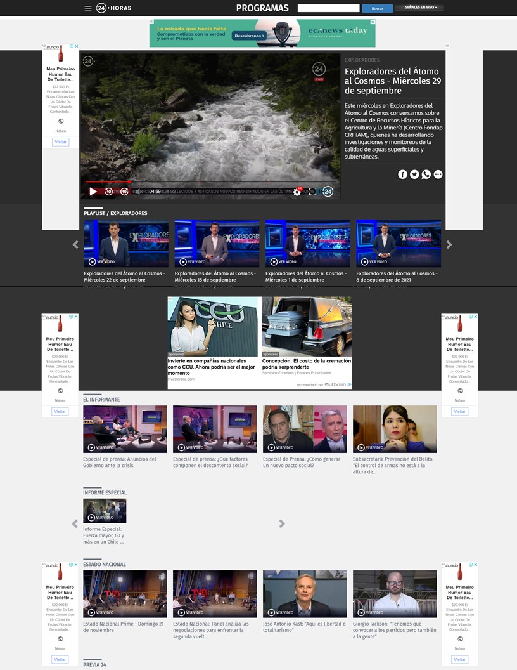Share the video on Twitter

point(414,174)
